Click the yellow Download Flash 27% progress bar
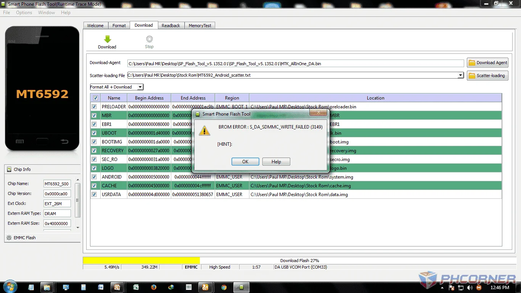The height and width of the screenshot is (293, 521). tap(142, 260)
